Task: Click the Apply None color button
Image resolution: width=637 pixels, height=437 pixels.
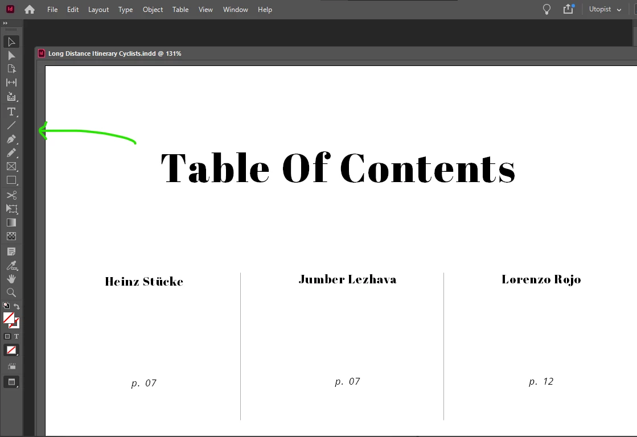Action: (11, 350)
